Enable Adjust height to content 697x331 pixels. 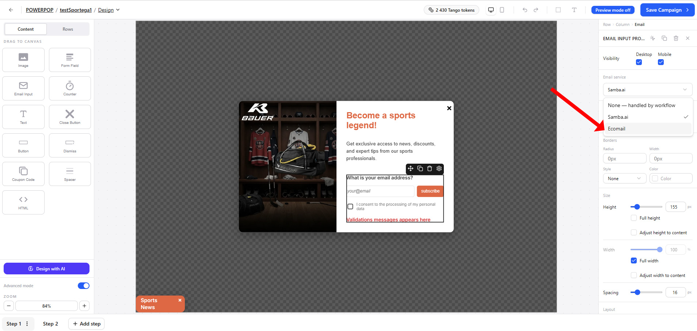pos(634,233)
